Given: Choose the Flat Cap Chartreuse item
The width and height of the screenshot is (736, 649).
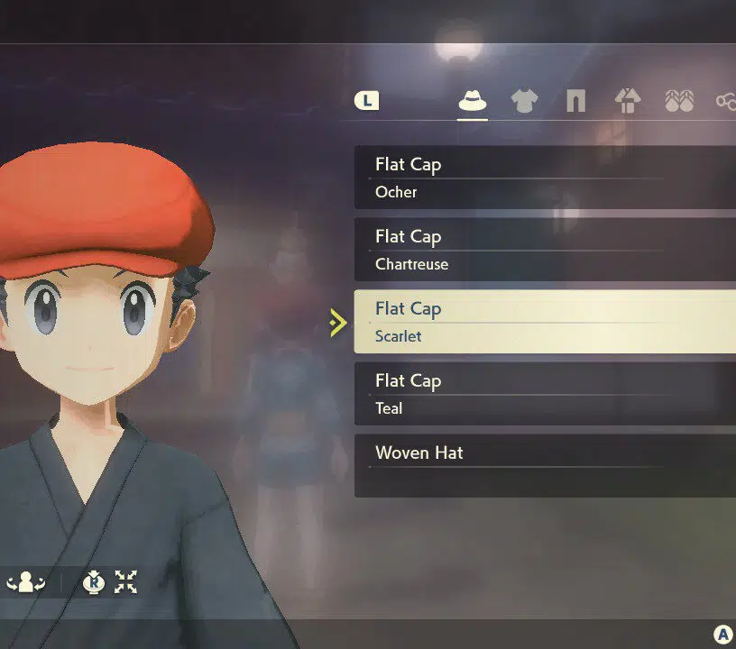Looking at the screenshot, I should (x=545, y=250).
